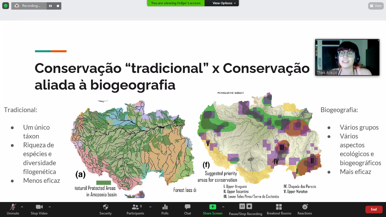Stop recording using the top square button

tap(58, 6)
